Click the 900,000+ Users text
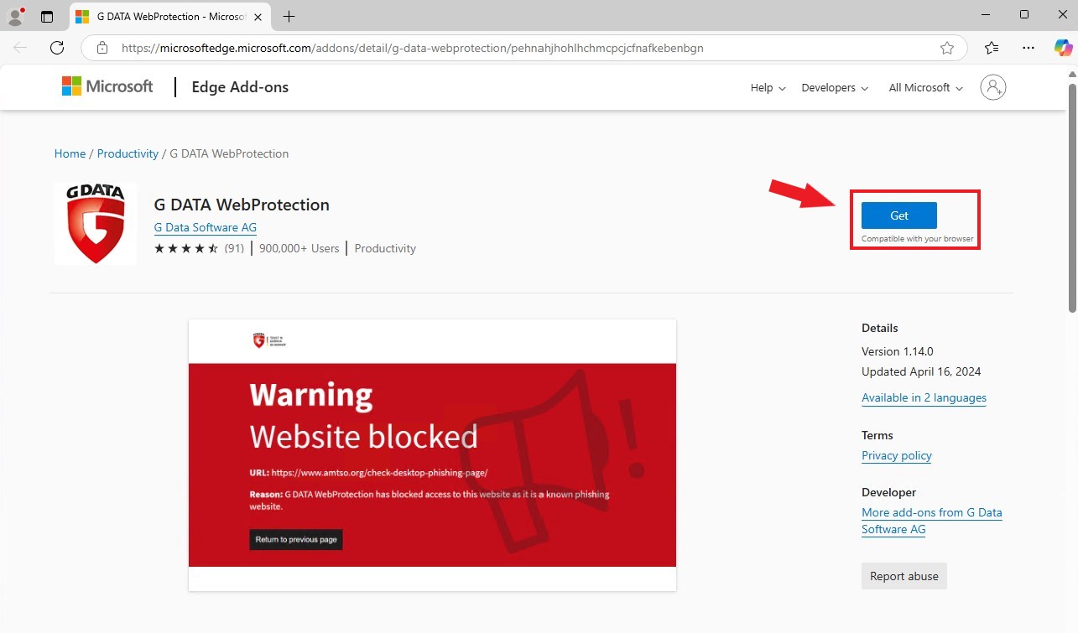Viewport: 1078px width, 633px height. 299,248
